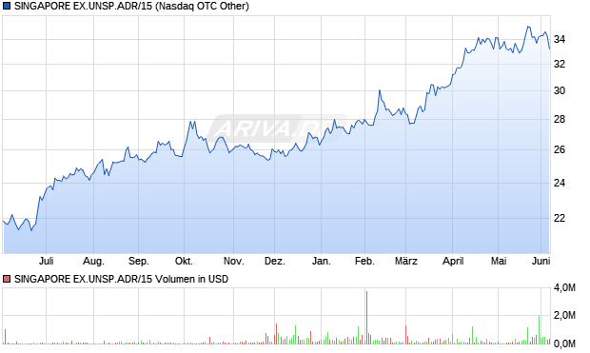This screenshot has width=590, height=353.
Task: Click the 'Feb.' month label
Action: pos(364,261)
